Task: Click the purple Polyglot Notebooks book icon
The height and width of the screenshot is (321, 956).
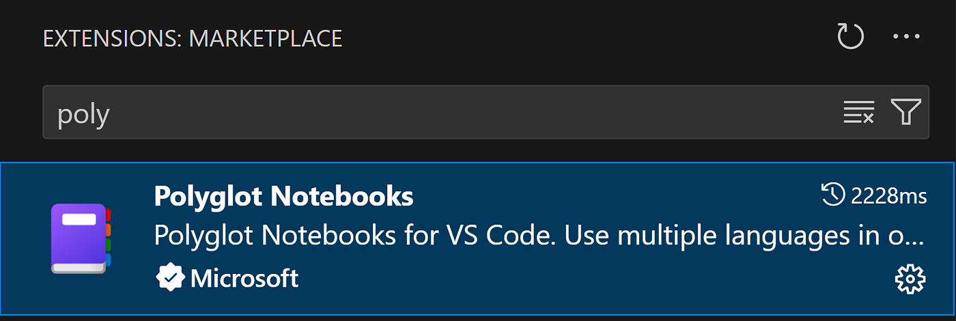Action: pos(81,239)
